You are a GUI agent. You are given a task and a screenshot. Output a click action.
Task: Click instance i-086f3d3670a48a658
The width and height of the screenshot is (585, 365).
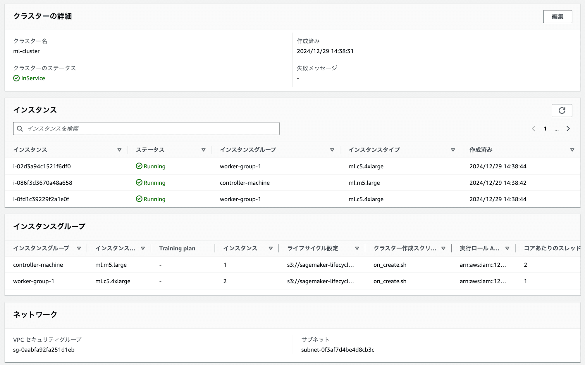pos(43,183)
